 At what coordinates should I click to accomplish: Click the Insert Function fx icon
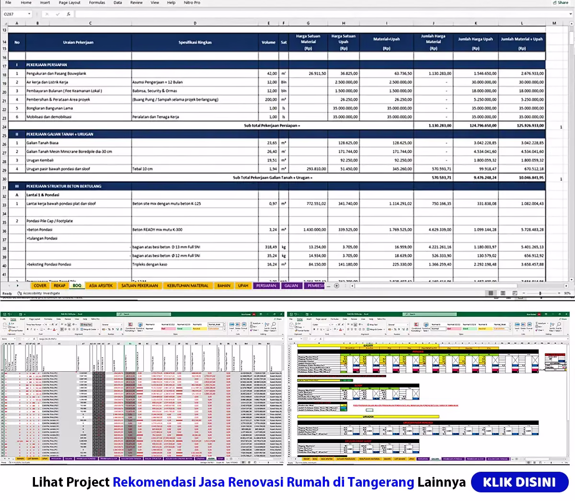[x=69, y=14]
